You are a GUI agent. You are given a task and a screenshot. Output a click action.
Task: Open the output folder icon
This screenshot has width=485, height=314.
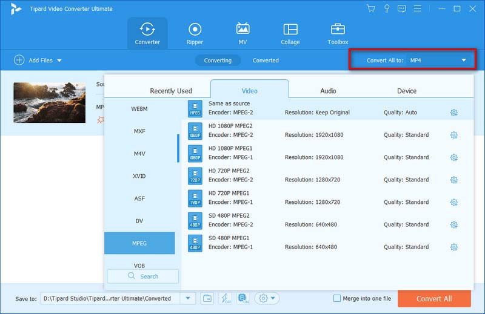pyautogui.click(x=207, y=298)
